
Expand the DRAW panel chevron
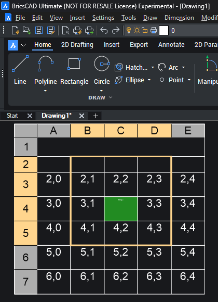click(x=111, y=97)
